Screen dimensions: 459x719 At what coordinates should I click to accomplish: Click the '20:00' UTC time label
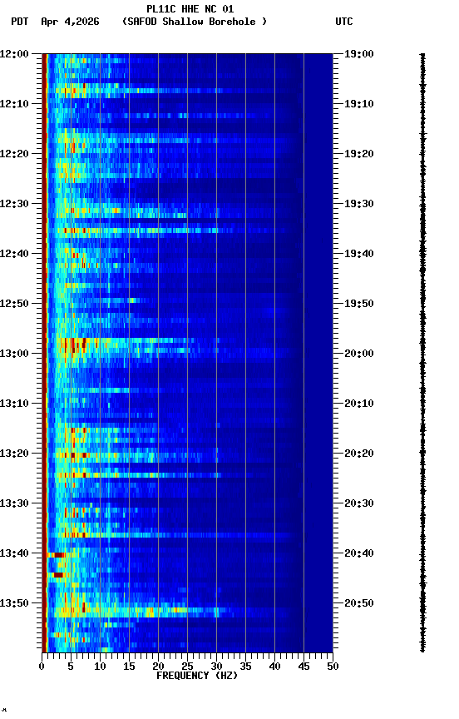(359, 354)
